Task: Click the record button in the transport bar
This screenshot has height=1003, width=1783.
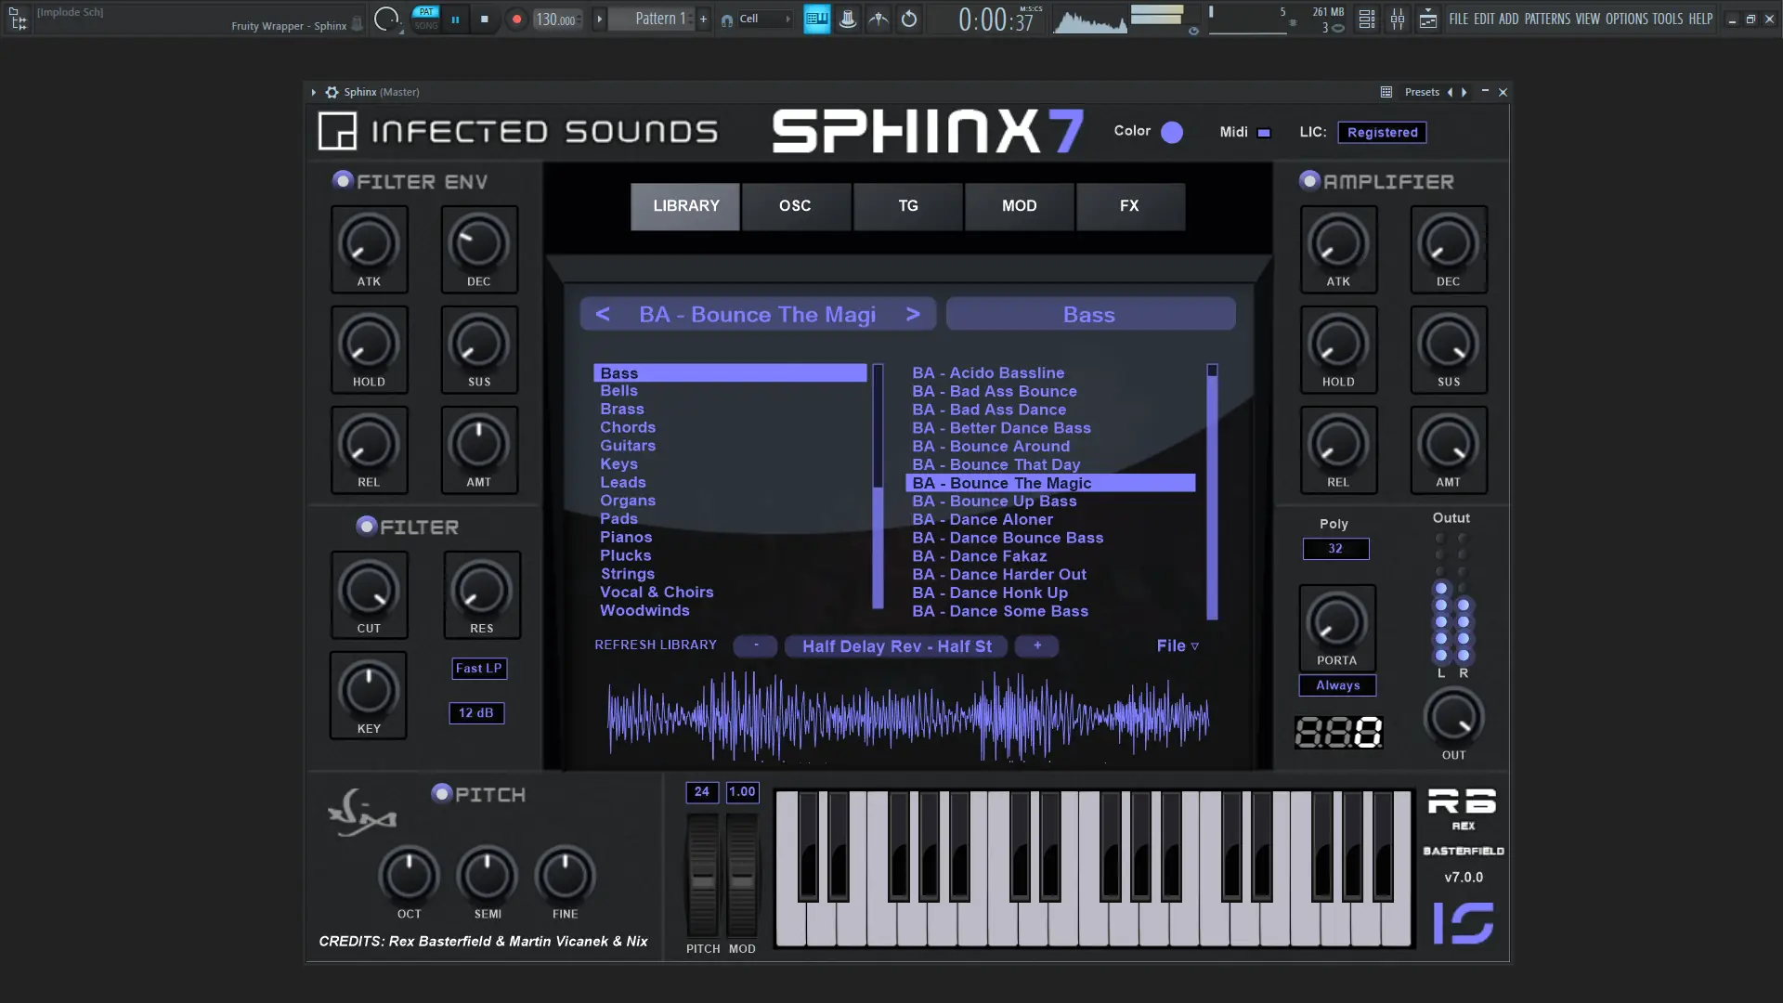Action: click(516, 19)
